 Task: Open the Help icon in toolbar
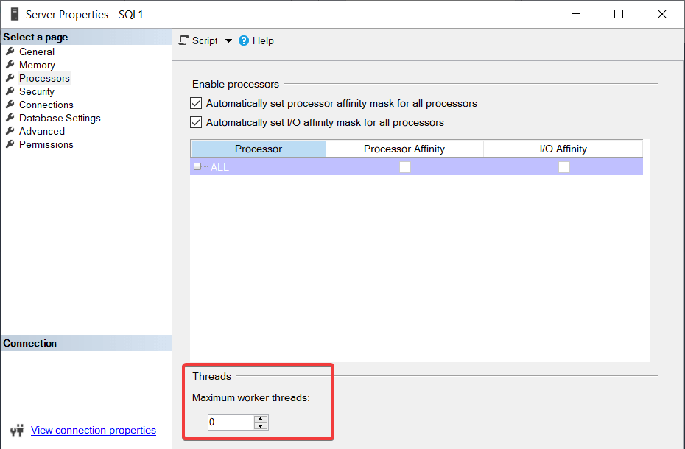coord(244,41)
